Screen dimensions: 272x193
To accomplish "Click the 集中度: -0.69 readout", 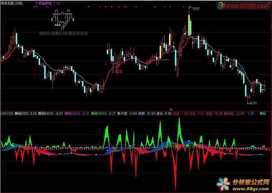I will coord(127,114).
